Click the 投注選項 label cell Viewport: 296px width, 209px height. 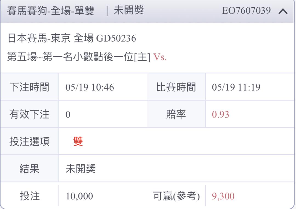(x=29, y=141)
